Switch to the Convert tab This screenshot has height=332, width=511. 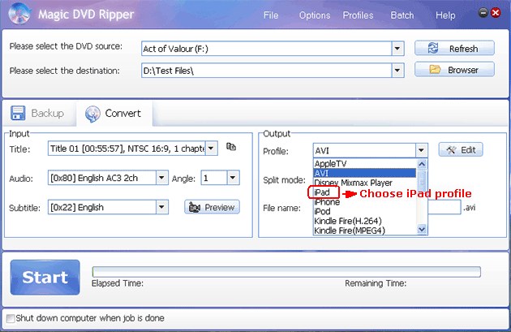point(114,113)
